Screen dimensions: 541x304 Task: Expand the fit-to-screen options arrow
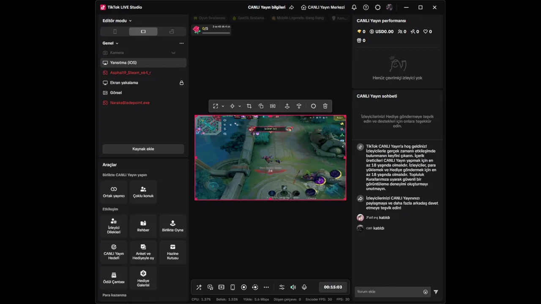pos(223,106)
